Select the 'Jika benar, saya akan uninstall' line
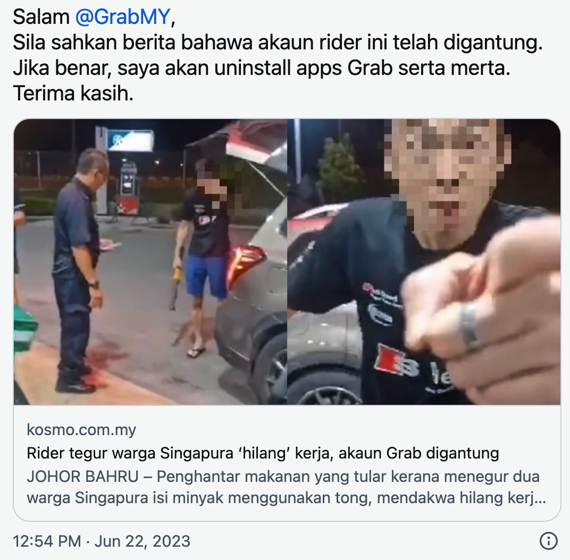Screen dimensions: 570x560 click(262, 68)
